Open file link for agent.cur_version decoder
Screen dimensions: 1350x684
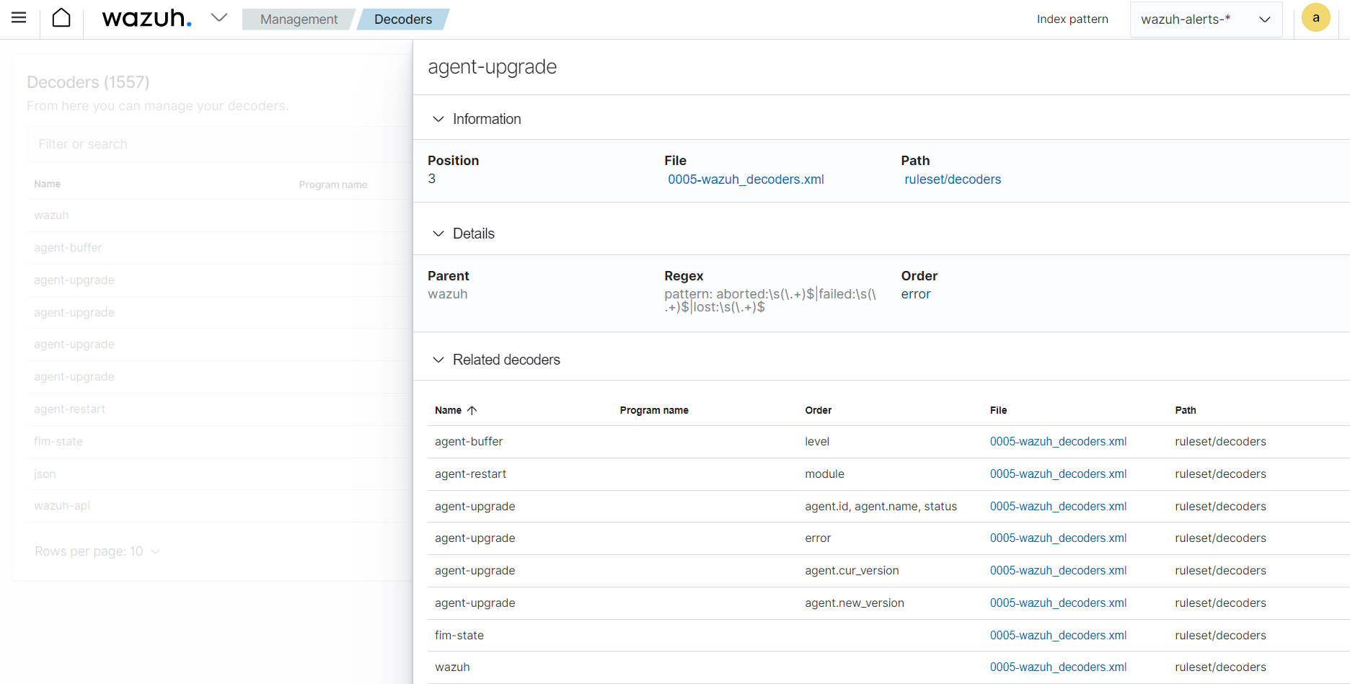point(1058,571)
